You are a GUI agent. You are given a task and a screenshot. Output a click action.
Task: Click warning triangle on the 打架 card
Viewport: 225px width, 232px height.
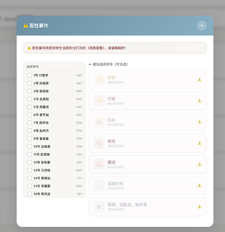click(x=200, y=101)
